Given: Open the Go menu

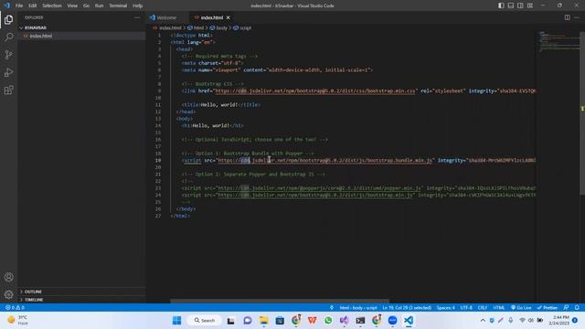Looking at the screenshot, I should (x=86, y=5).
